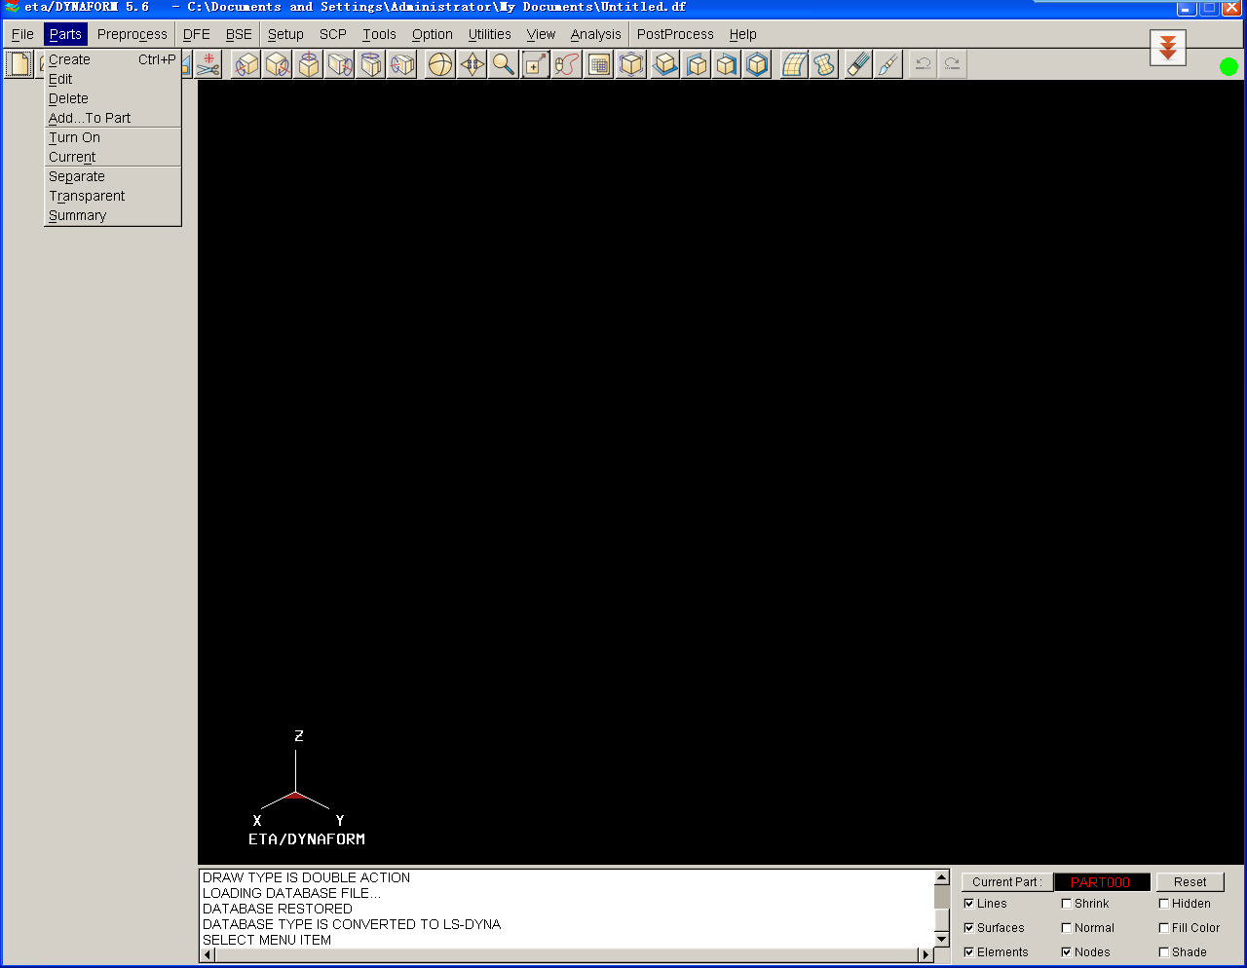Choose Add...To Part menu entry

113,118
